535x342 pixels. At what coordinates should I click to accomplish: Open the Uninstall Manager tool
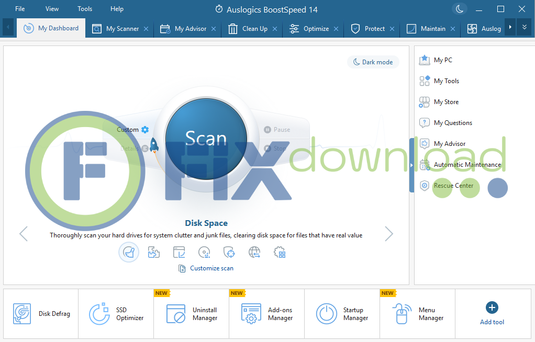coord(191,314)
